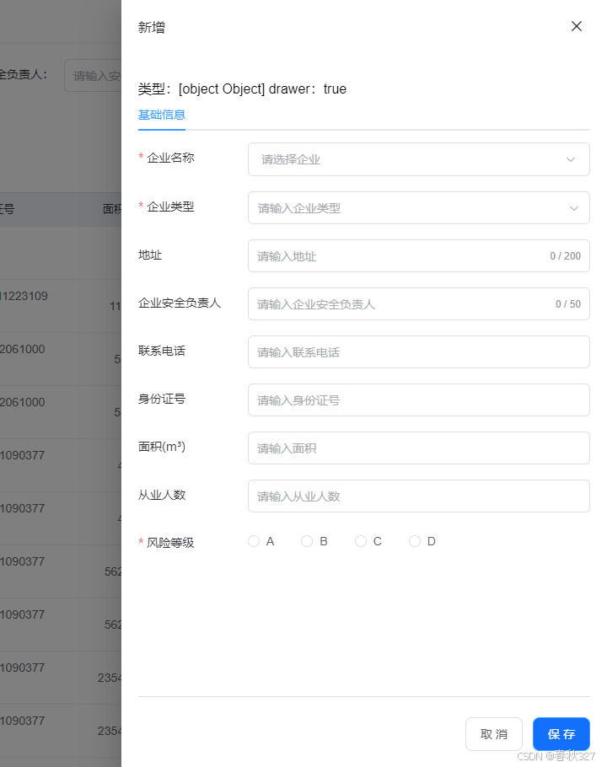Save the form with 保存 button
Viewport: 607px width, 767px height.
click(x=561, y=734)
